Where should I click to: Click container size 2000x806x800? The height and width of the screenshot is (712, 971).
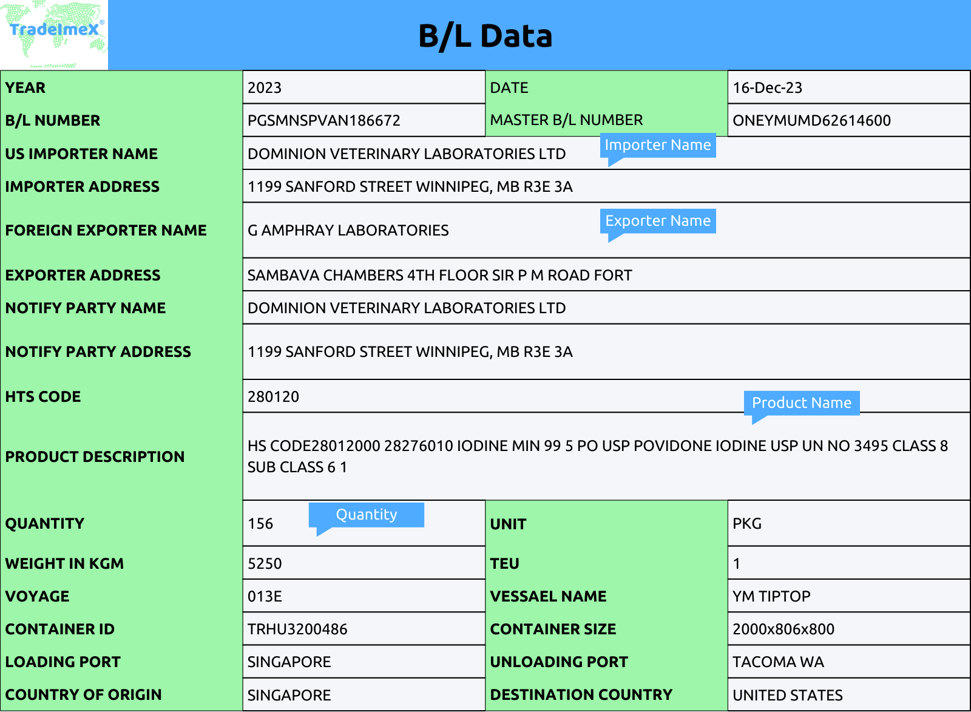[x=783, y=629]
